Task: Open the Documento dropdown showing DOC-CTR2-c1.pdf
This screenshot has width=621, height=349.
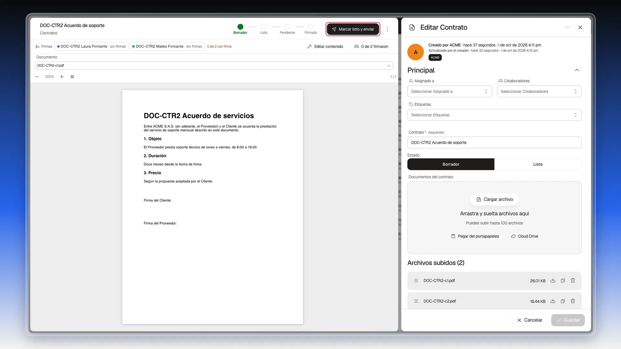Action: pyautogui.click(x=214, y=66)
